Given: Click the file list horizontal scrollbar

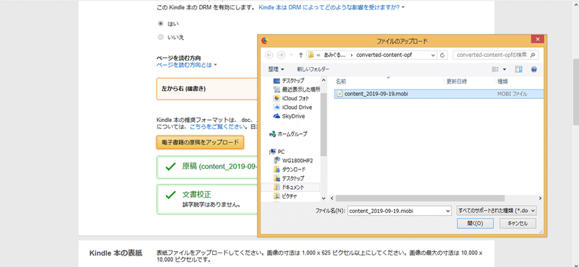Looking at the screenshot, I should click(420, 198).
